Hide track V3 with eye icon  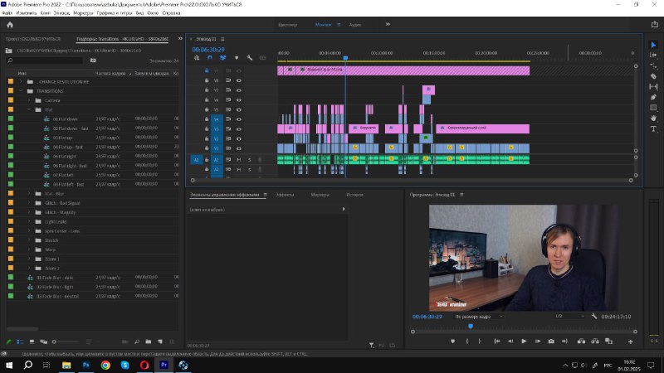(x=238, y=128)
